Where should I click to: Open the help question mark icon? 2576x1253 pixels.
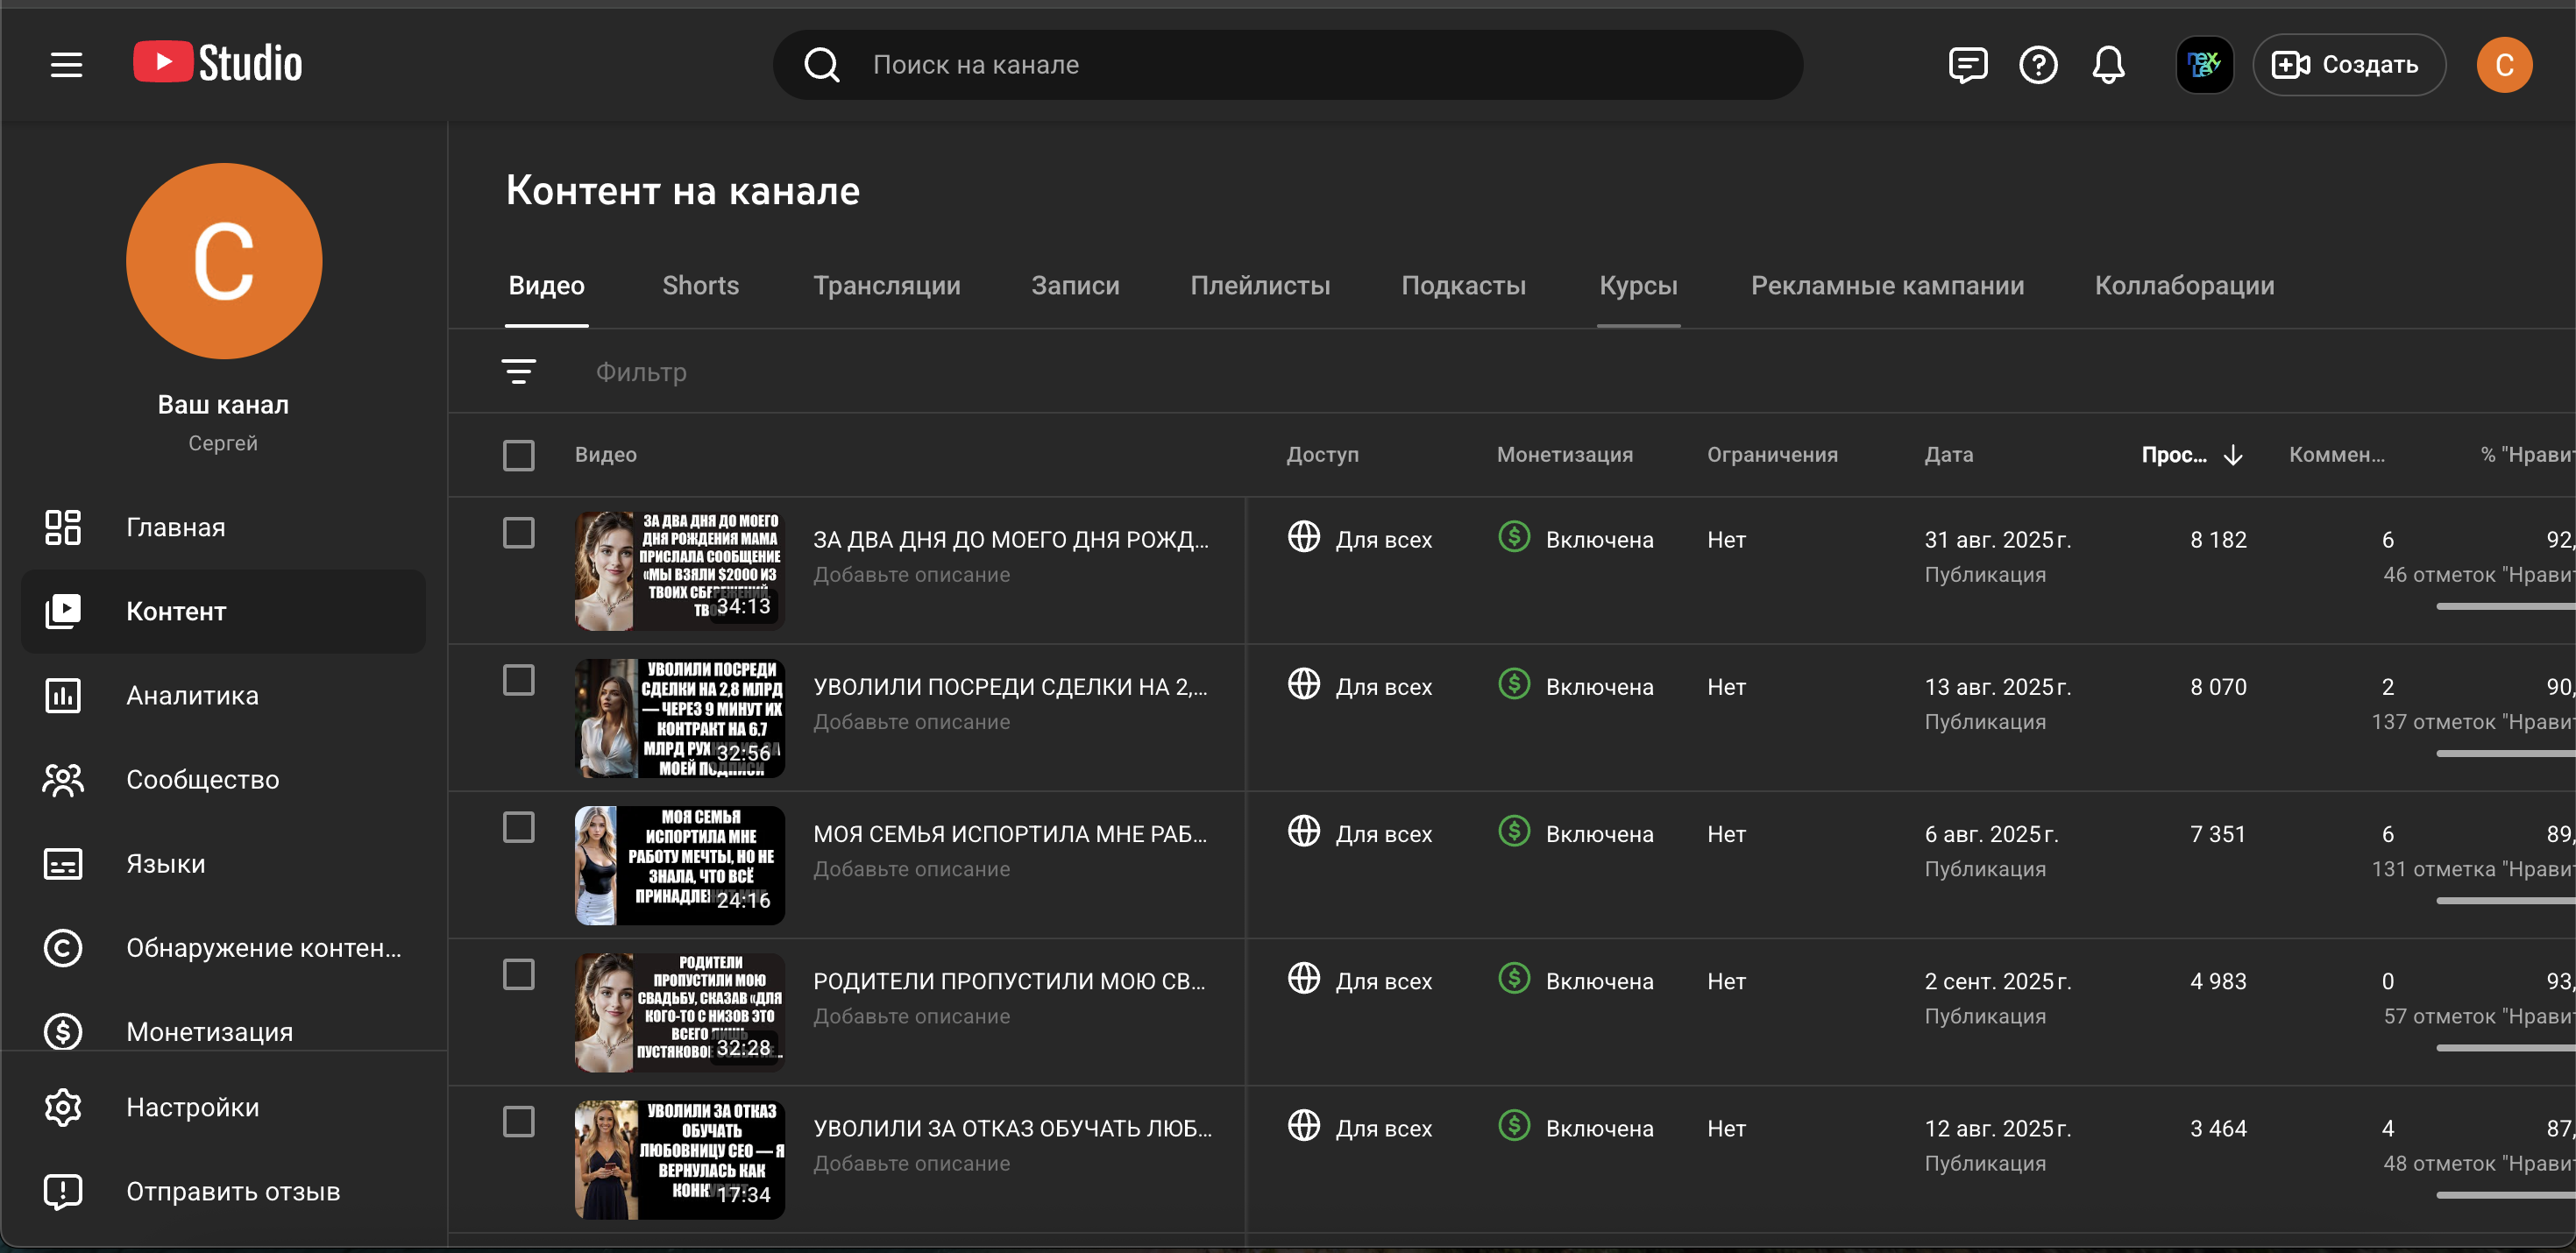(2037, 65)
